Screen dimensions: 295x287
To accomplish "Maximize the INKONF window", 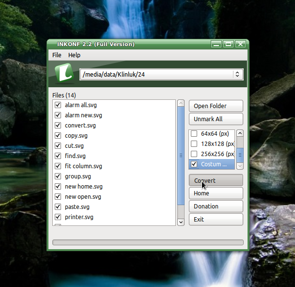I will coord(229,44).
